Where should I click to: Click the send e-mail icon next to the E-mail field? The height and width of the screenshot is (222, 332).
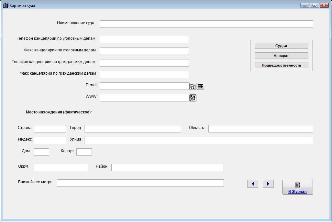[x=193, y=86]
